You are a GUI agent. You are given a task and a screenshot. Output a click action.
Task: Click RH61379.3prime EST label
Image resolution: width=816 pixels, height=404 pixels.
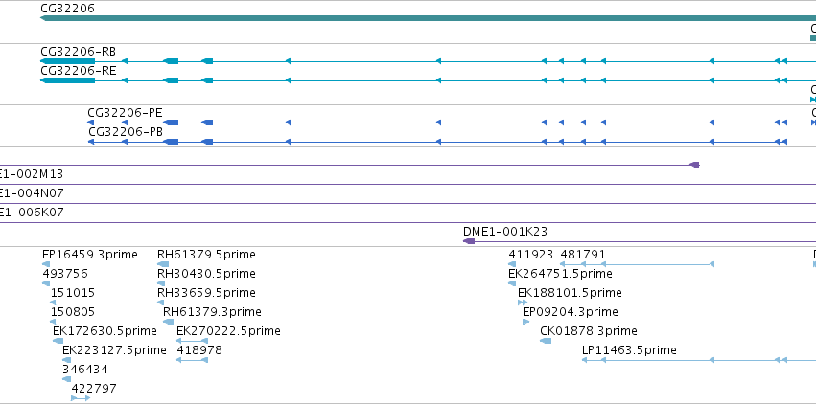click(212, 312)
